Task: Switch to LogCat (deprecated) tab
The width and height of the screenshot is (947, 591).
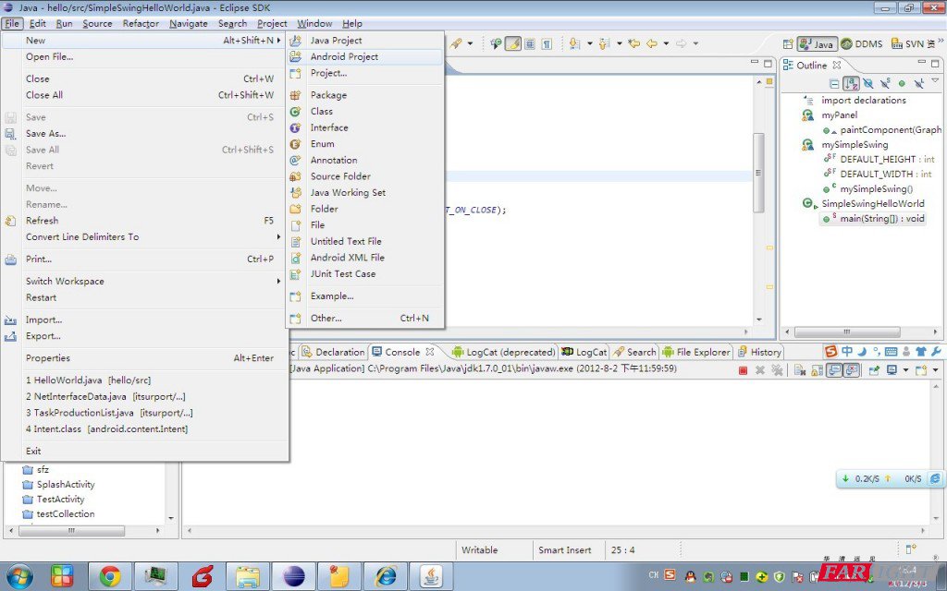Action: [504, 352]
